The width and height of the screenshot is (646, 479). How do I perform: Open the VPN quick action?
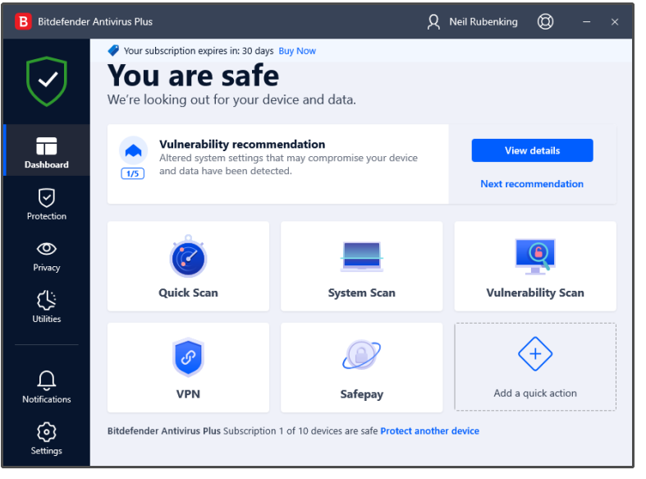(188, 367)
